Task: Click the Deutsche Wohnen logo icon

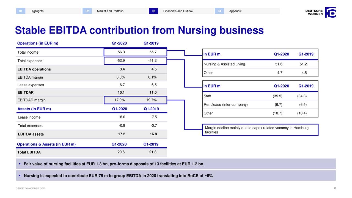Action: coord(330,12)
